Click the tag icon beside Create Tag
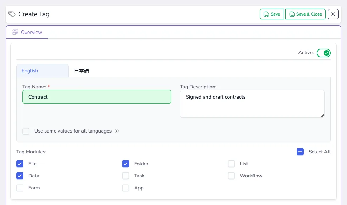Image resolution: width=347 pixels, height=205 pixels. coord(12,14)
